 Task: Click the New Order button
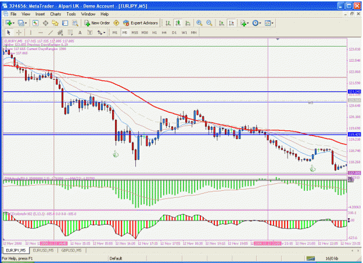(x=97, y=23)
